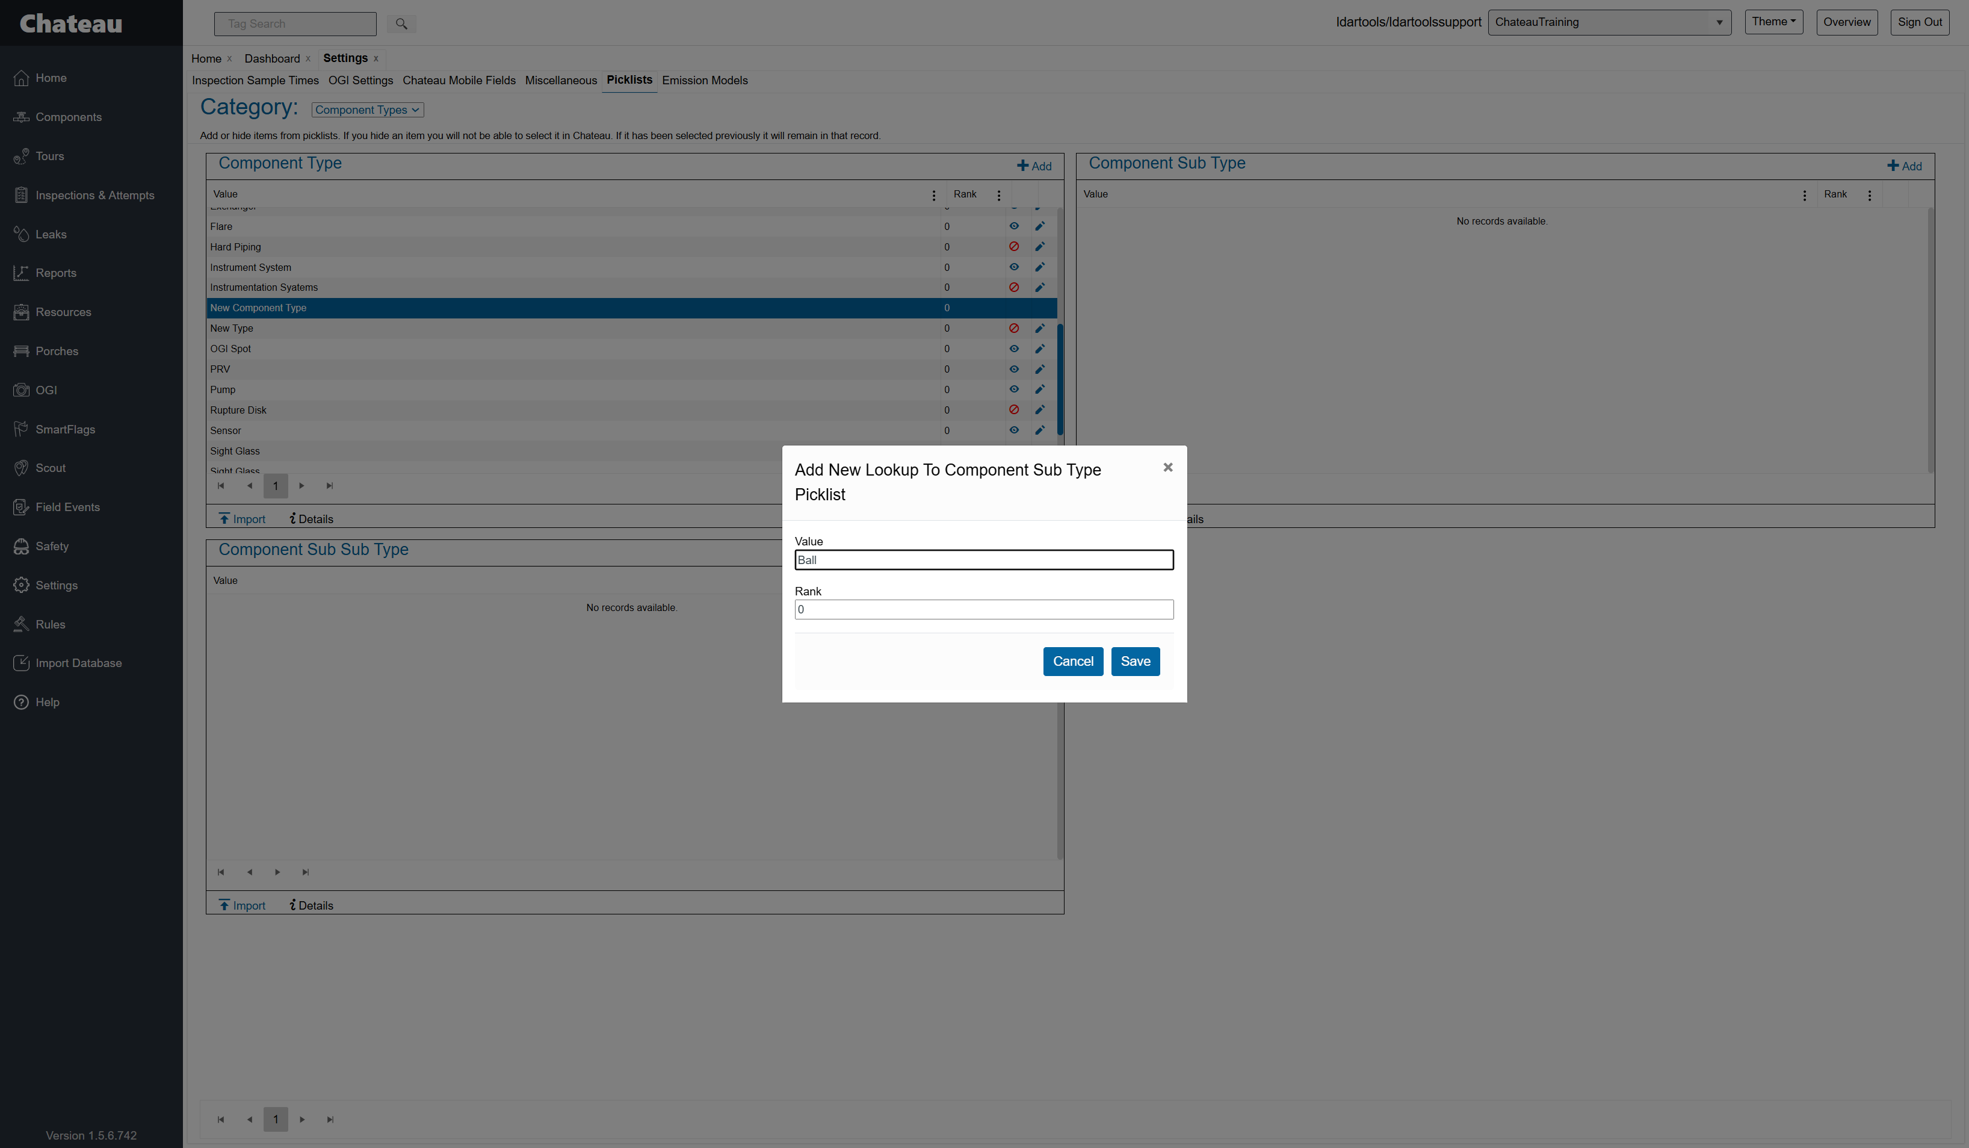Click the Value input containing Ball
Image resolution: width=1969 pixels, height=1148 pixels.
click(984, 559)
